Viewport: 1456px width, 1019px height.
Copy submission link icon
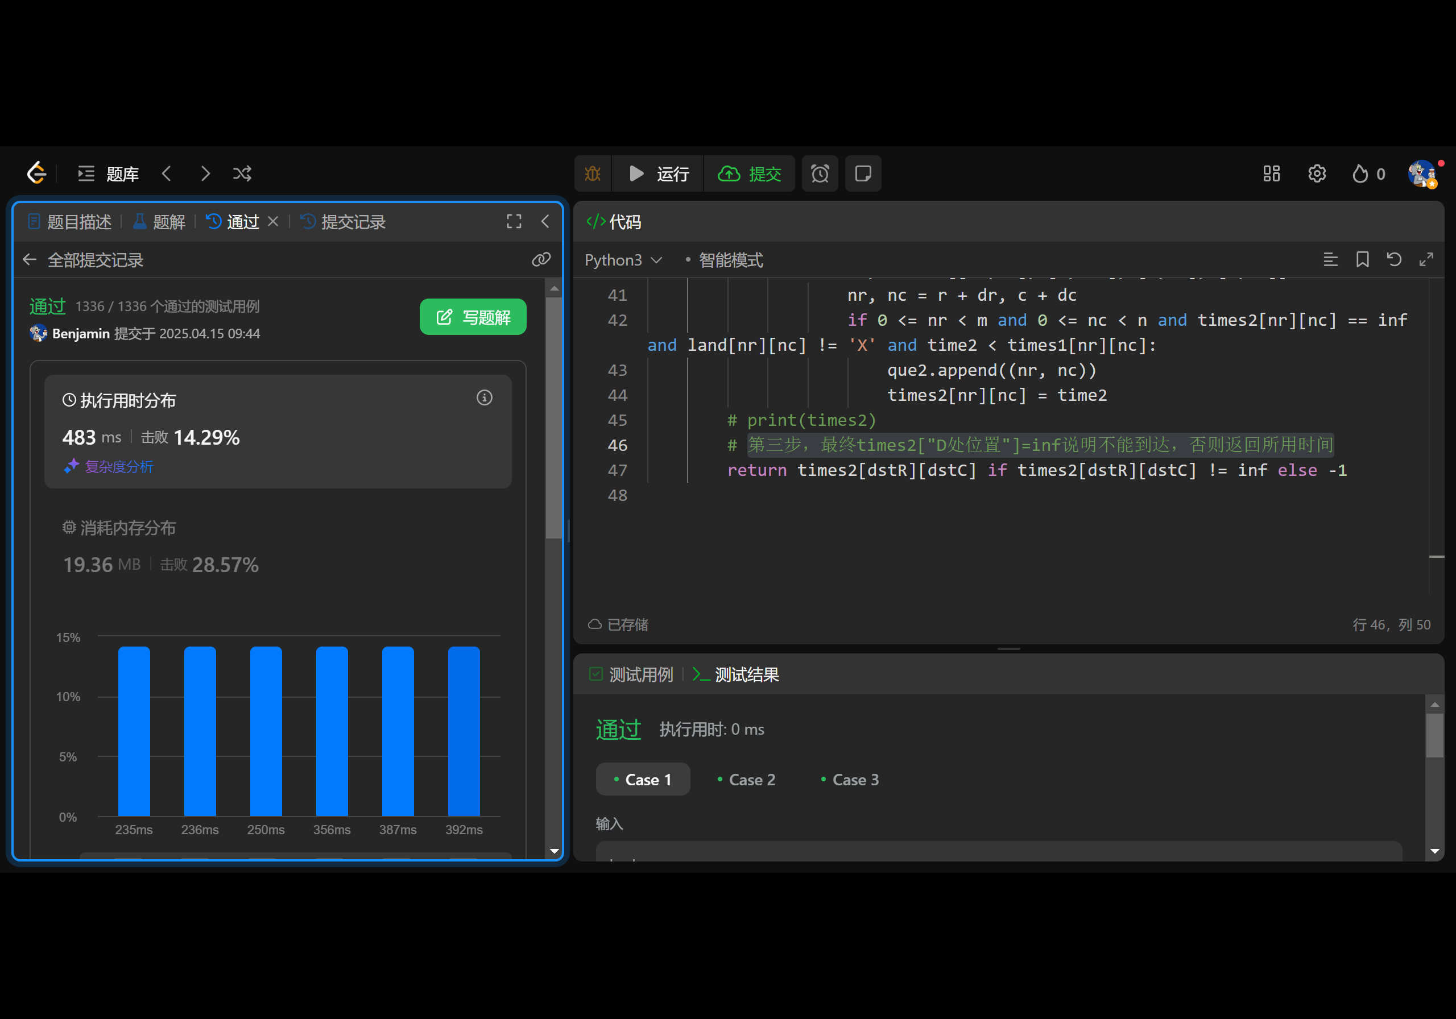tap(541, 259)
